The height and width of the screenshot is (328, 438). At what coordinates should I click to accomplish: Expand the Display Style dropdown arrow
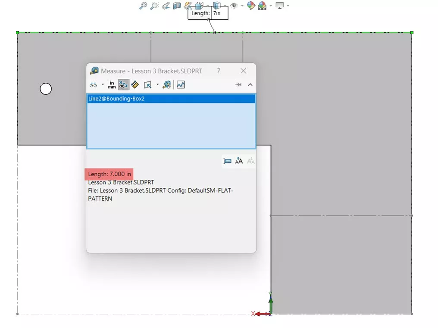(x=225, y=6)
